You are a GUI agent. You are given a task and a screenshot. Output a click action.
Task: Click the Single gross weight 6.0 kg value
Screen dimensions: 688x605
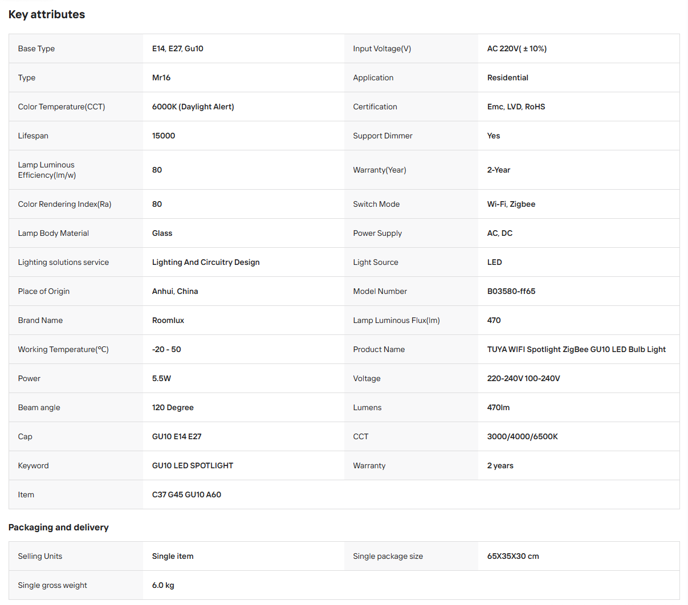(163, 585)
